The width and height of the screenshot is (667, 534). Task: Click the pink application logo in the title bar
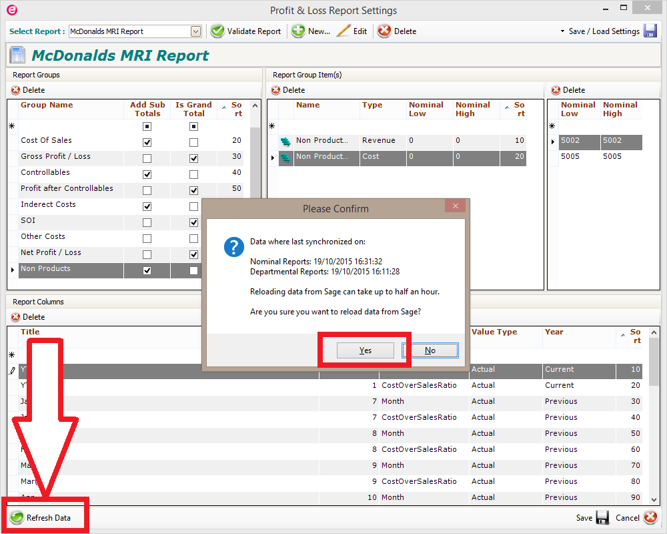point(12,10)
